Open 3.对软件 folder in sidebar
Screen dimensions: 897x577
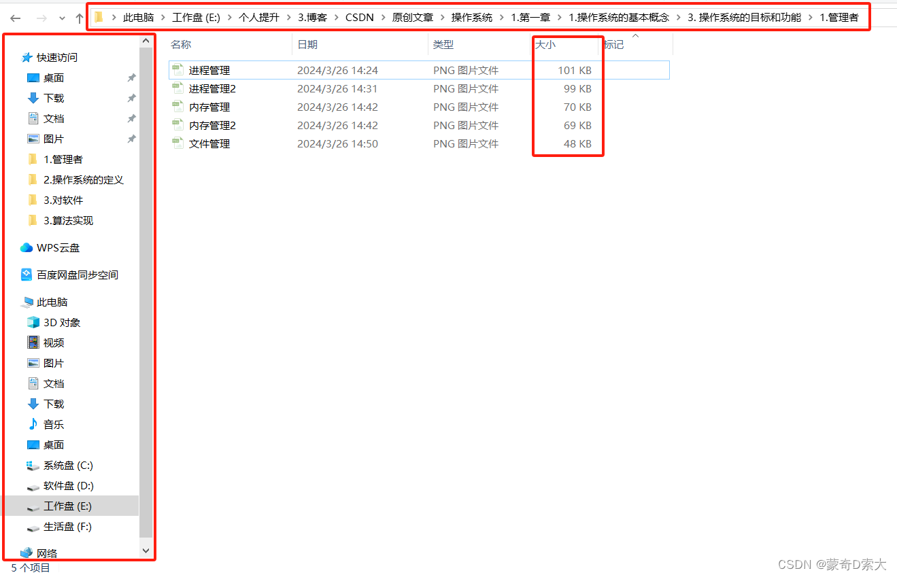coord(63,200)
